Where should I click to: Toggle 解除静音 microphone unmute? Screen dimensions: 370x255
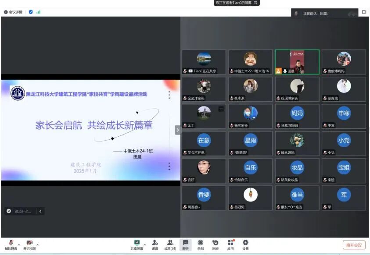click(x=11, y=243)
